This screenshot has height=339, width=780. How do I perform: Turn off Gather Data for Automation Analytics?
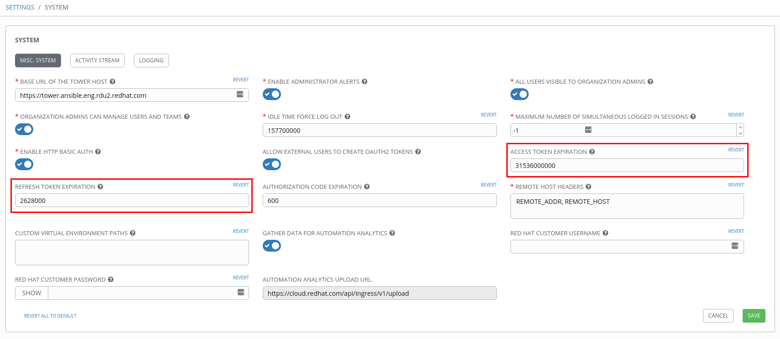tap(272, 246)
